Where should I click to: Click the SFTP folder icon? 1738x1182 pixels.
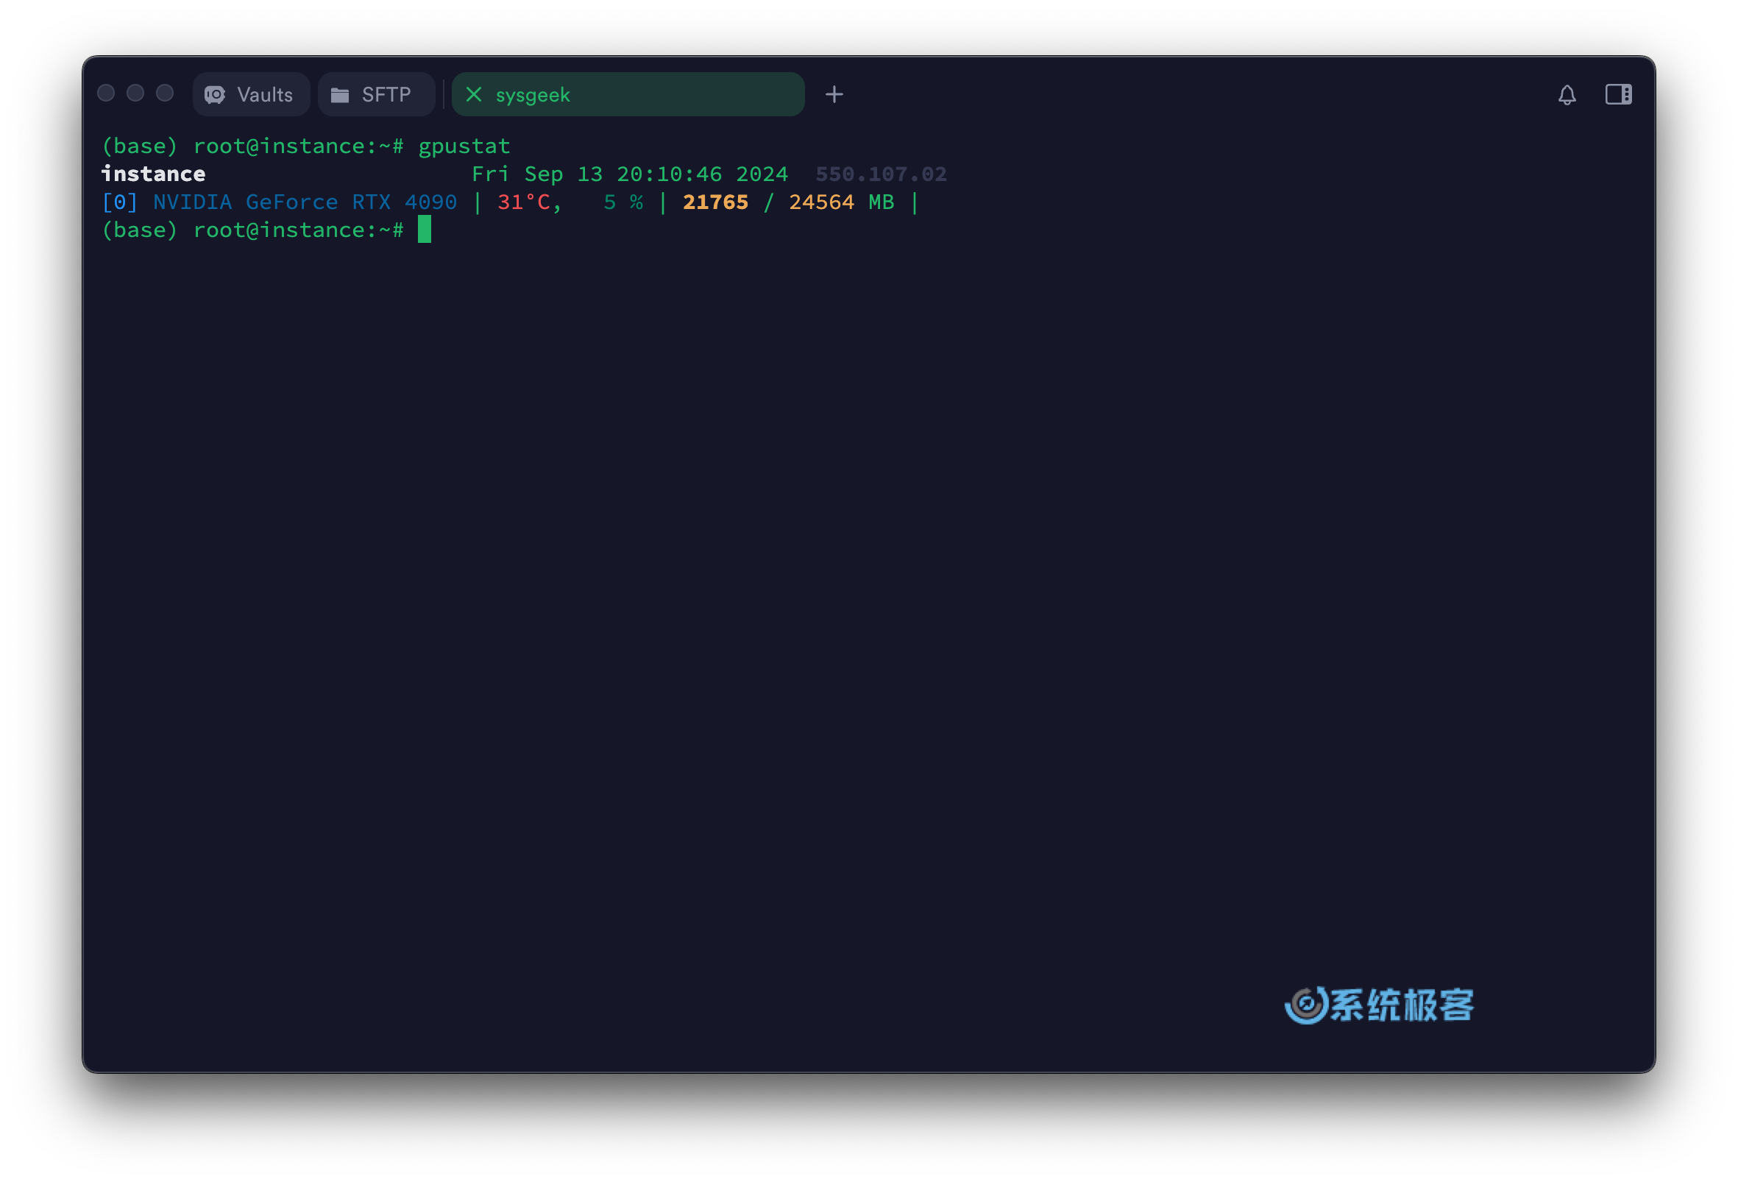[340, 95]
